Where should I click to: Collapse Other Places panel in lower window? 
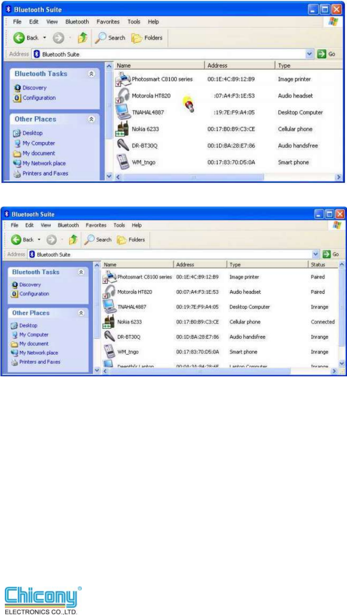[81, 313]
